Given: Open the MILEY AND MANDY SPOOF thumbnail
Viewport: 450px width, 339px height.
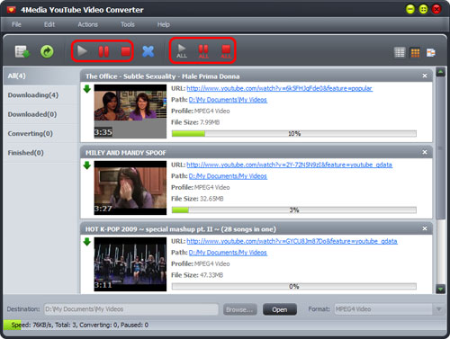Looking at the screenshot, I should click(x=130, y=188).
